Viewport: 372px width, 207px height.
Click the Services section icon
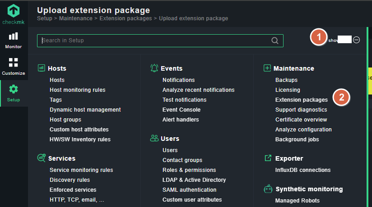[x=41, y=158]
